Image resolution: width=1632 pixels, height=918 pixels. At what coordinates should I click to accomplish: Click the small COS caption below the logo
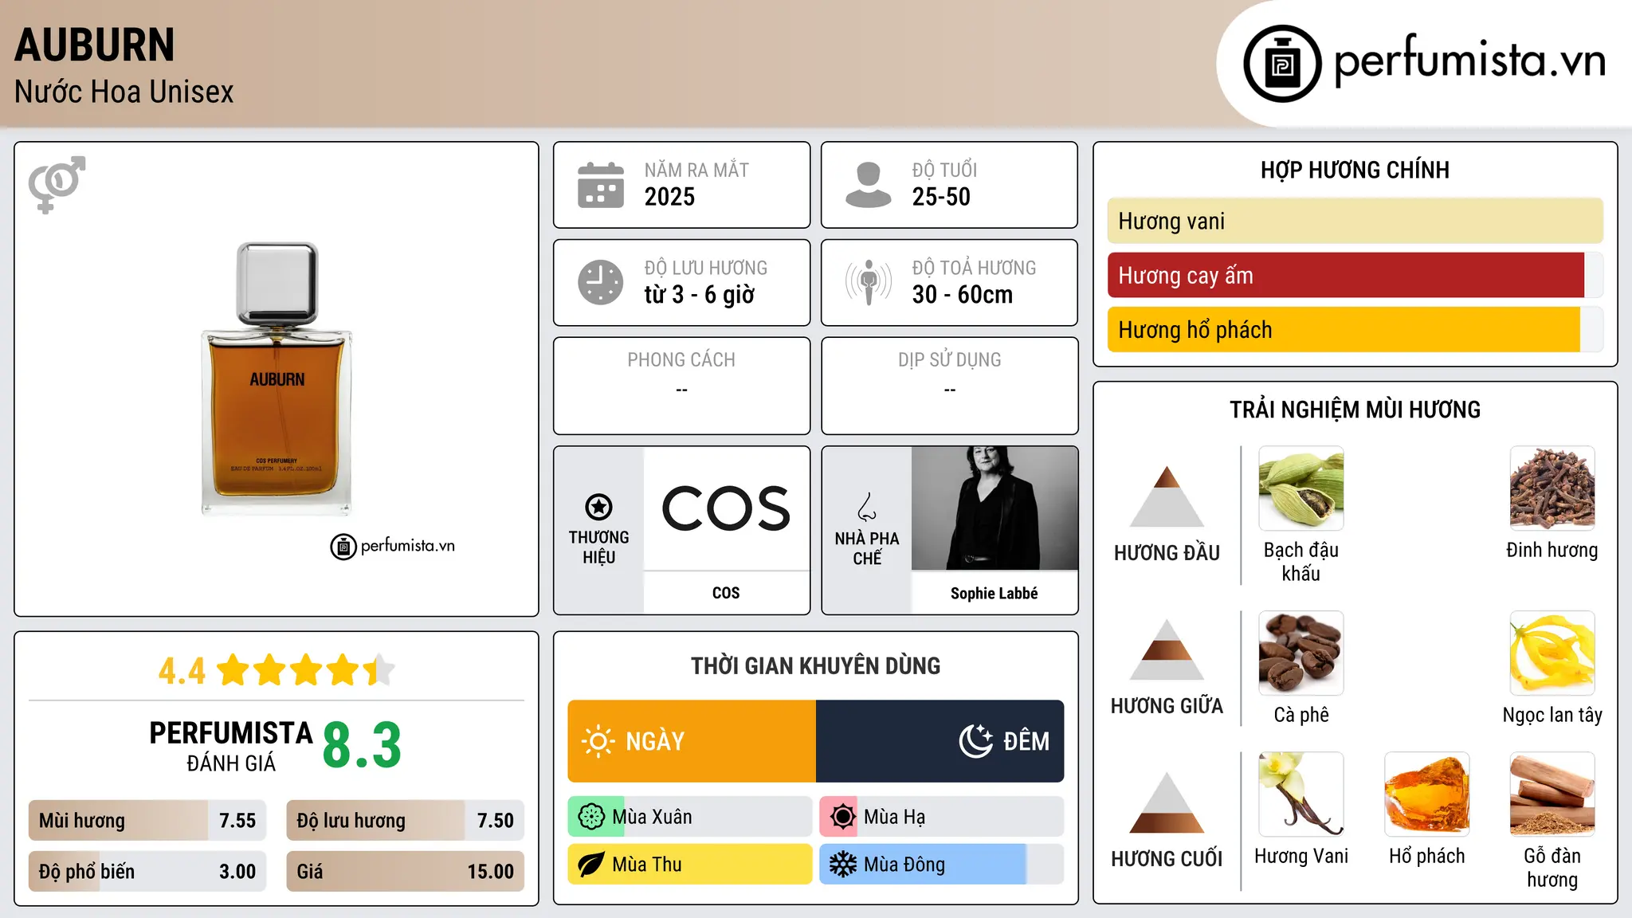pyautogui.click(x=726, y=593)
